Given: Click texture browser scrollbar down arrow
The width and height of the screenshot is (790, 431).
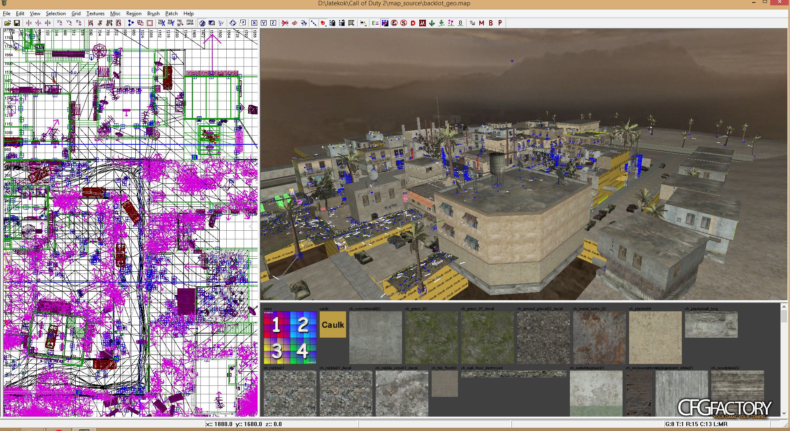Looking at the screenshot, I should pyautogui.click(x=783, y=413).
